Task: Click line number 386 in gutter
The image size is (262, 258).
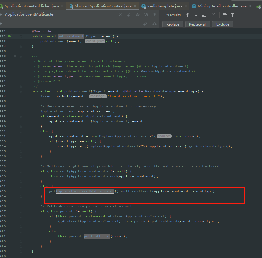Action: [3, 106]
